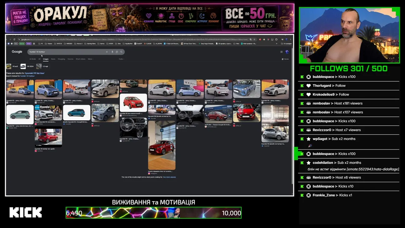The height and width of the screenshot is (228, 405).
Task: Click the "FOLLOWS 301 / 500" counter
Action: [349, 68]
